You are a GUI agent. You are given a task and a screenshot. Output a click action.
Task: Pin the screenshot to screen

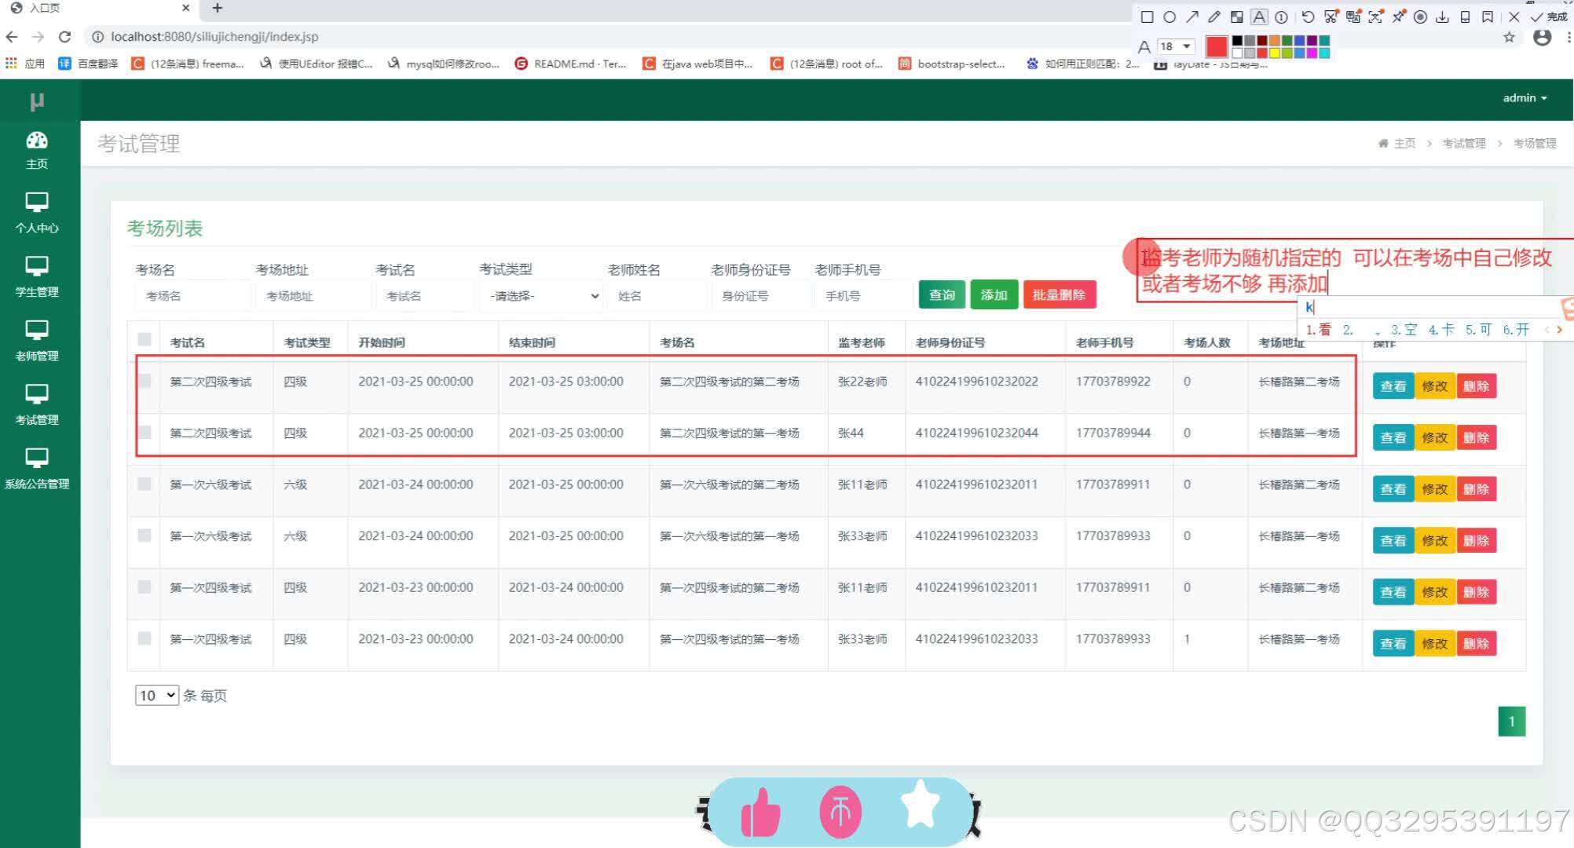tap(1399, 16)
